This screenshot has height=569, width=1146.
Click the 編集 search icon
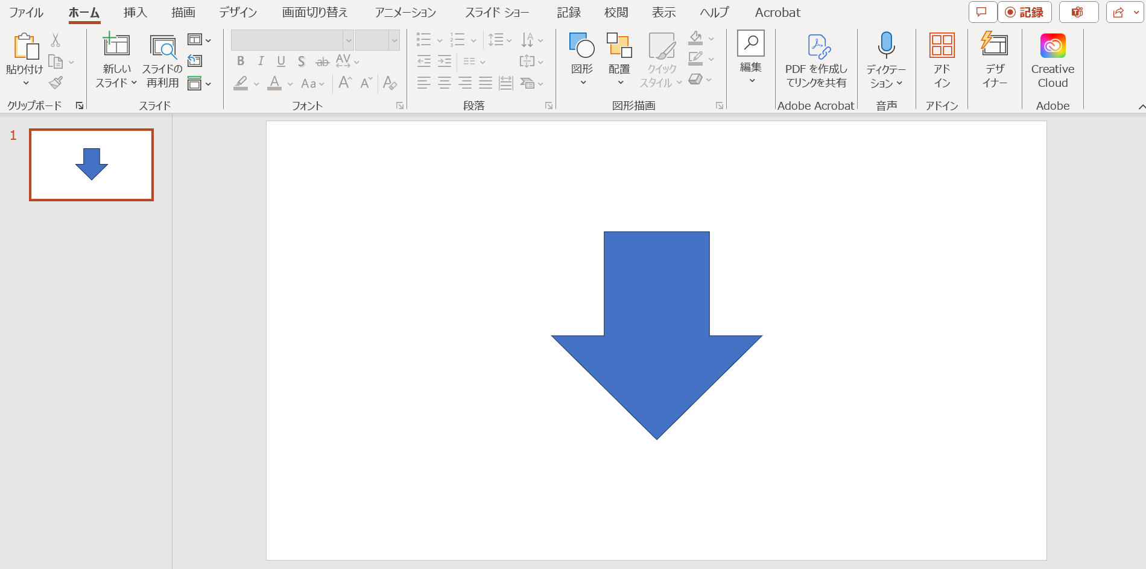point(750,43)
